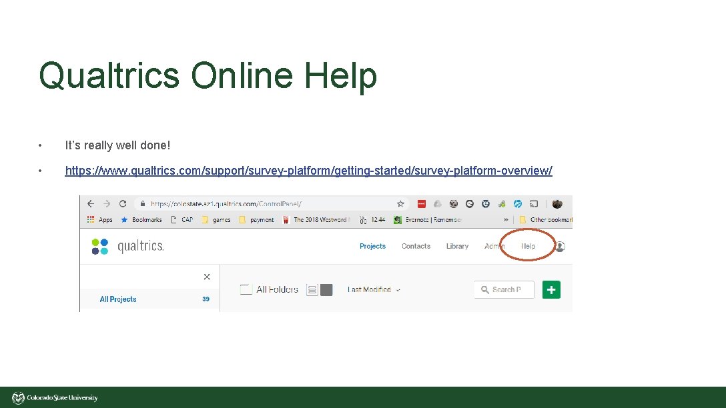
Task: Open the 12:44 bookmark
Action: 372,220
